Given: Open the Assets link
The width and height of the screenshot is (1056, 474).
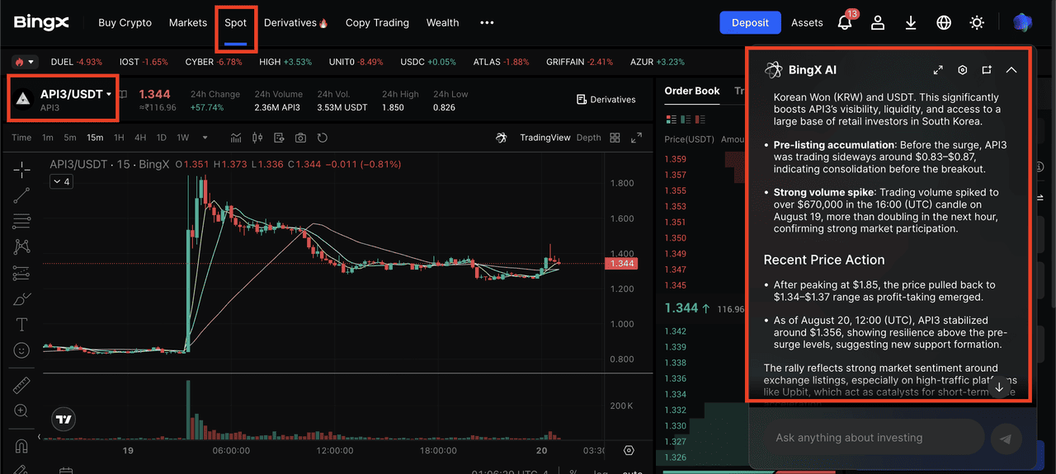Looking at the screenshot, I should [x=807, y=23].
